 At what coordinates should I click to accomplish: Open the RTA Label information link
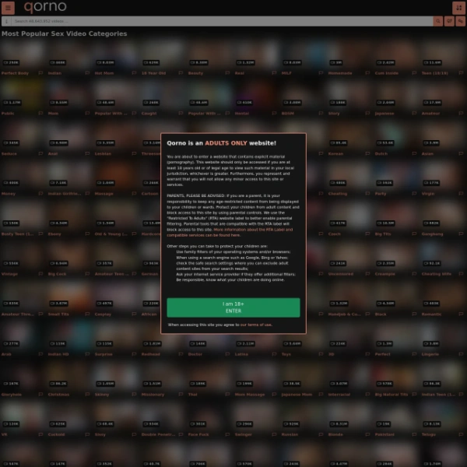click(x=230, y=232)
